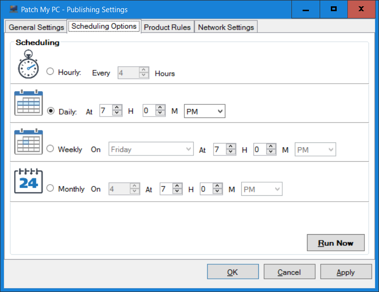The image size is (379, 292).
Task: Click the stopwatch icon beside Hourly
Action: pyautogui.click(x=28, y=64)
